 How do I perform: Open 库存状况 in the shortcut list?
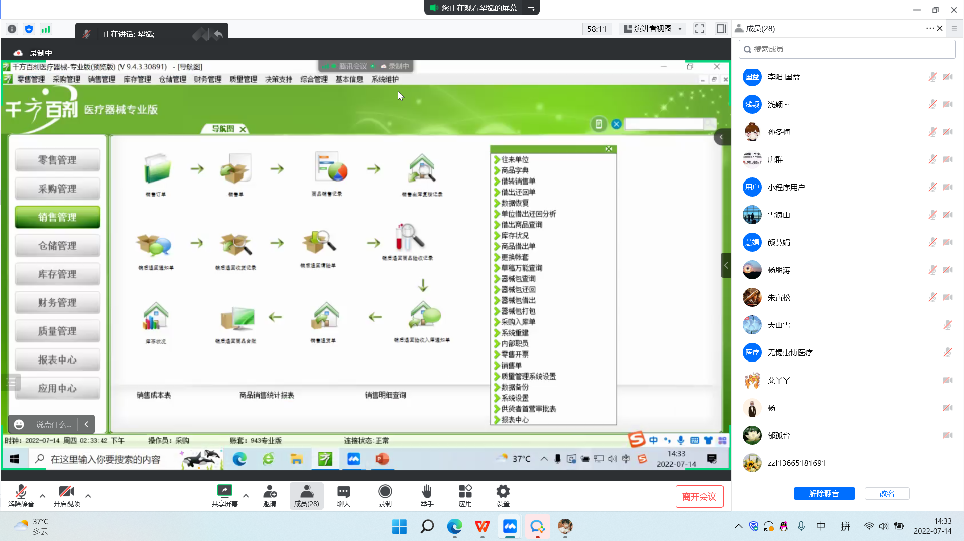[x=515, y=235]
